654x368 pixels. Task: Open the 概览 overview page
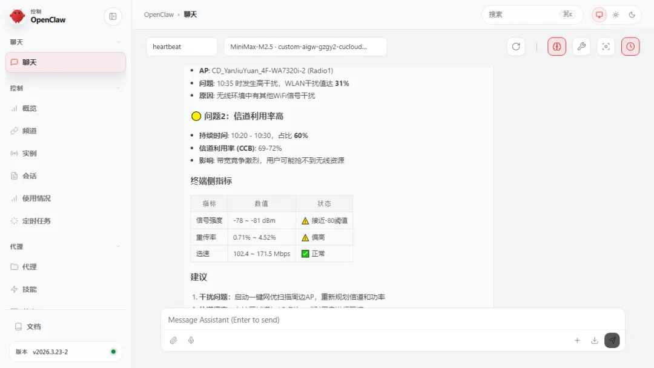pyautogui.click(x=65, y=108)
